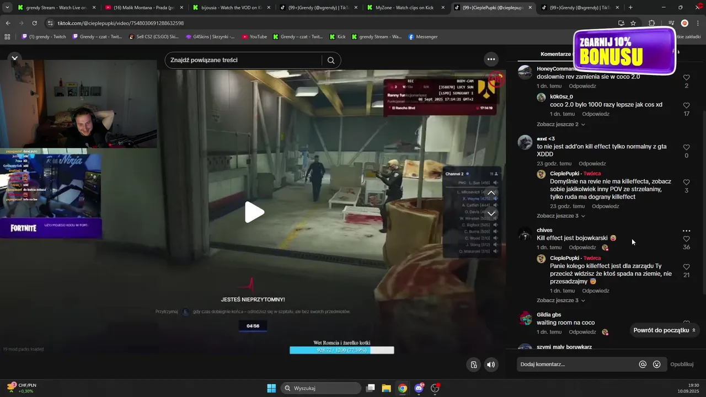Open a new browser tab with the plus
The width and height of the screenshot is (706, 397).
tap(630, 8)
